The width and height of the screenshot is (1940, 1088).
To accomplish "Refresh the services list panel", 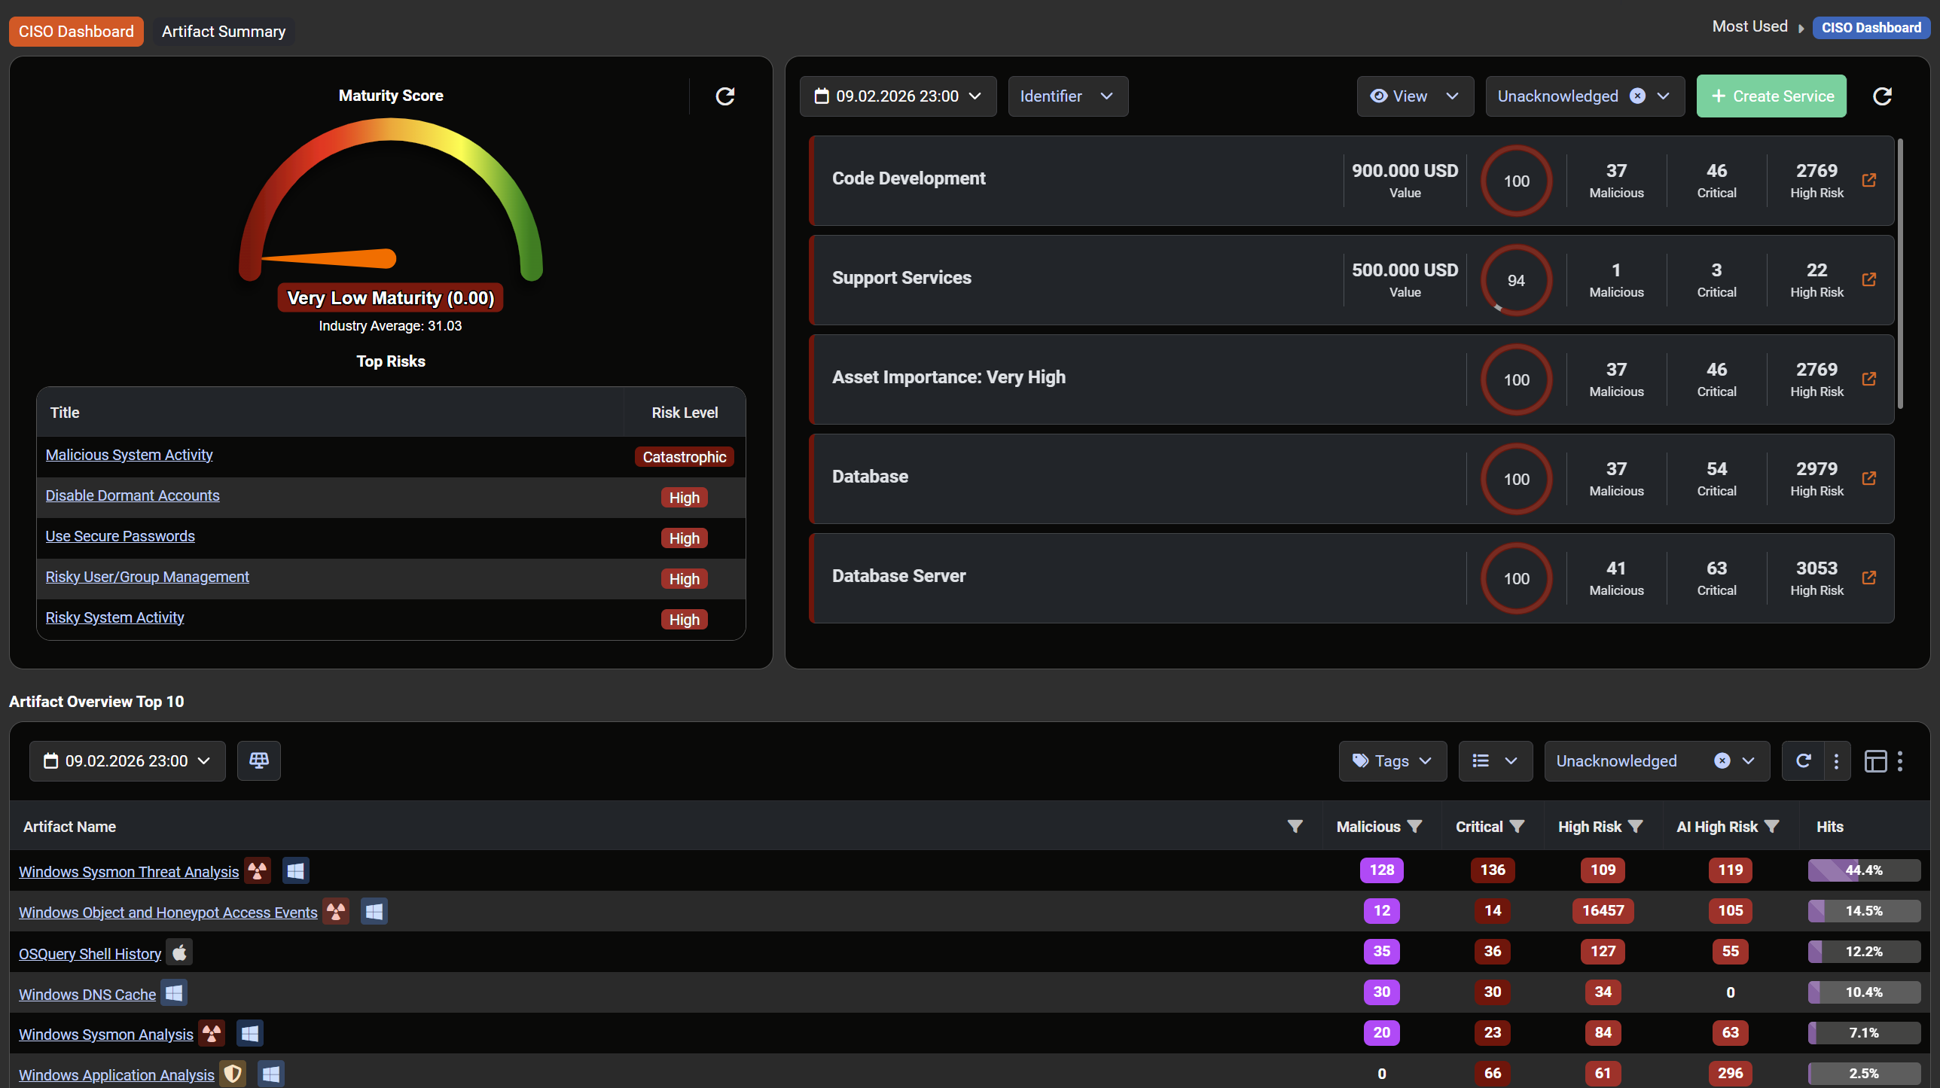I will [x=1882, y=96].
